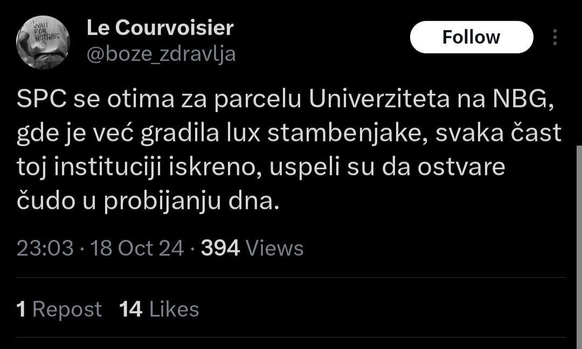Click the words svaka čast
582x349 pixels.
coord(498,134)
